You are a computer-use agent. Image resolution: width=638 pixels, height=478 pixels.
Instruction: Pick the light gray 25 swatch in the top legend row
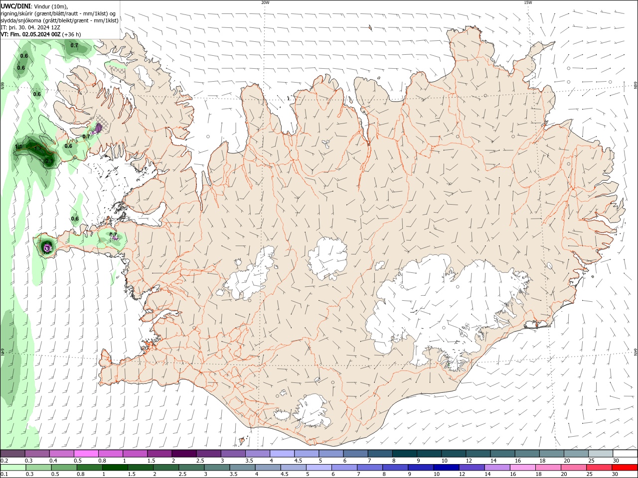pos(600,454)
